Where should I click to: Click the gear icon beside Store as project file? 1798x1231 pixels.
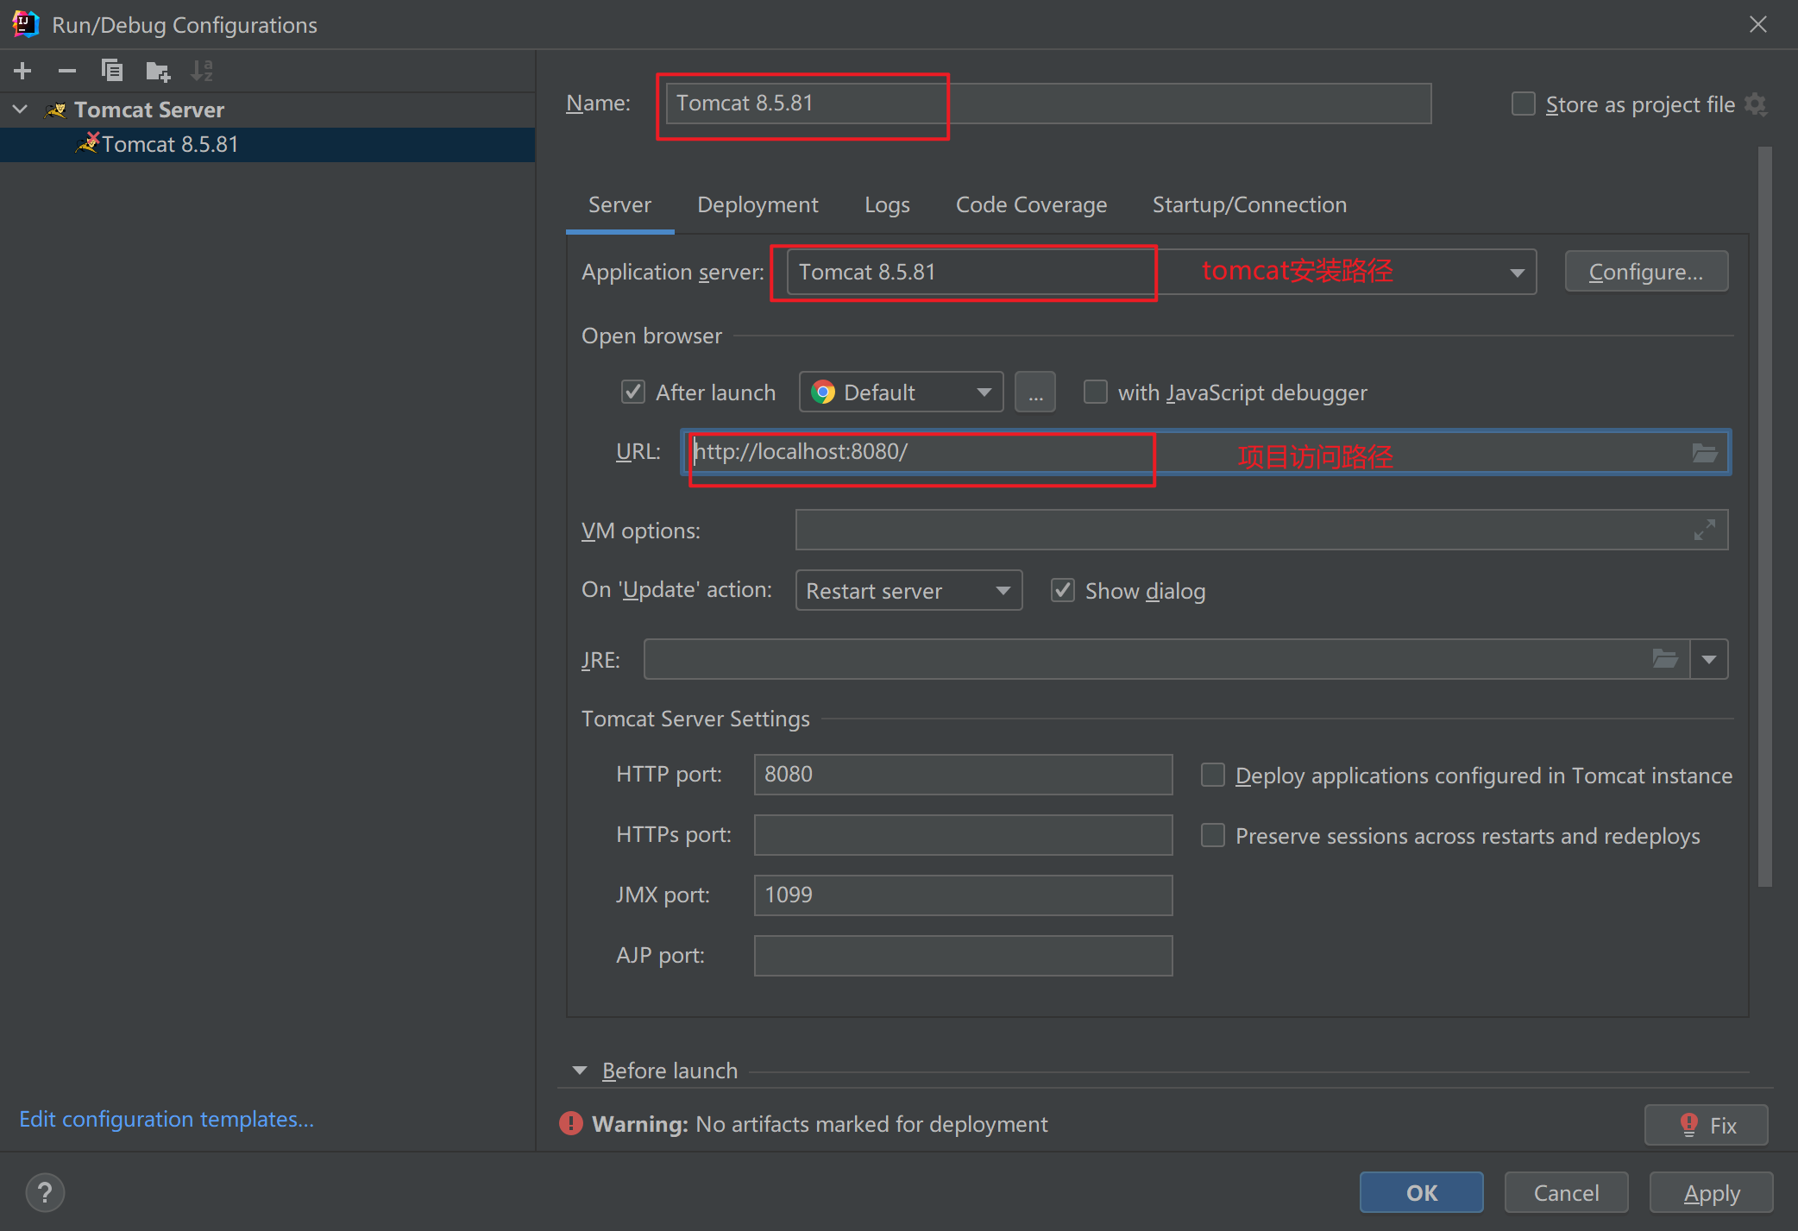pyautogui.click(x=1756, y=104)
